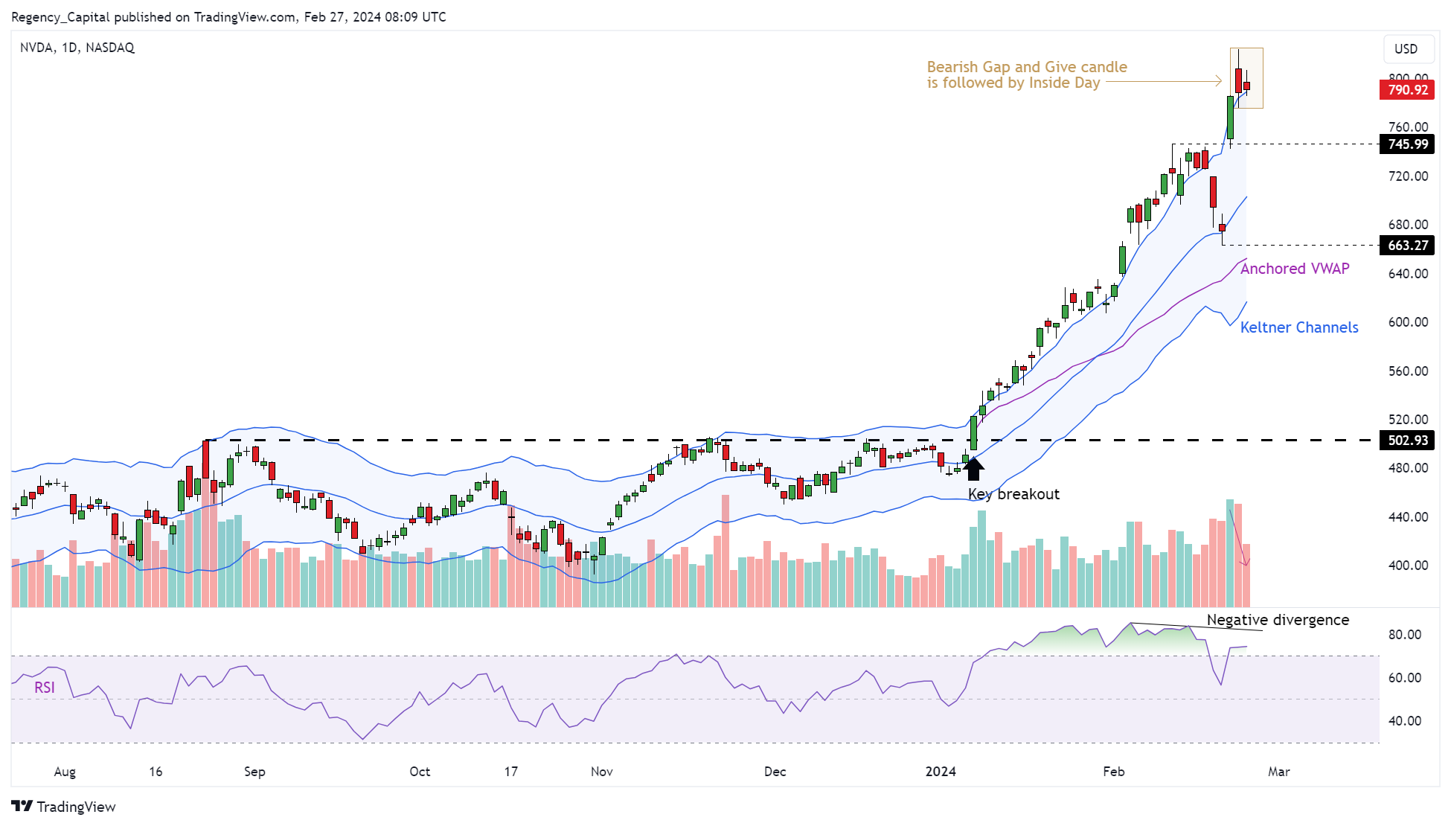Click the 440.00 price axis label
1451x826 pixels.
pyautogui.click(x=1408, y=517)
